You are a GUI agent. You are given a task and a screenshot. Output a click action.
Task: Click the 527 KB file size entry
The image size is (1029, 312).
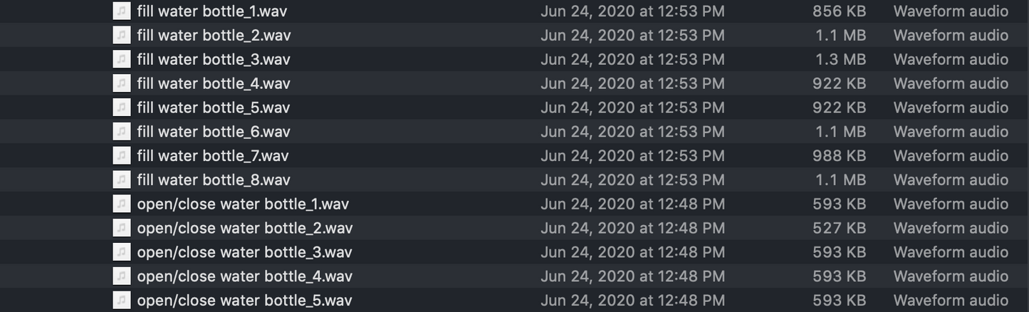pos(839,228)
